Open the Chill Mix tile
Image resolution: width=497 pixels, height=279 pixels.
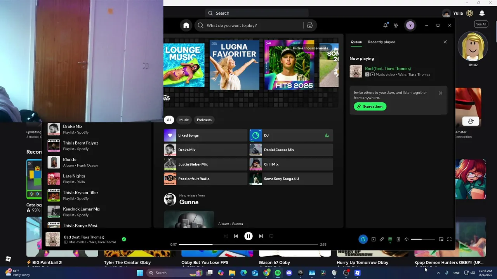click(291, 164)
